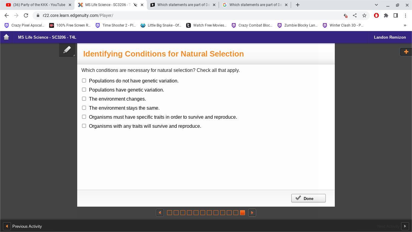Screen dimensions: 412x232
Task: Click the orange plus icon on right
Action: [x=406, y=52]
